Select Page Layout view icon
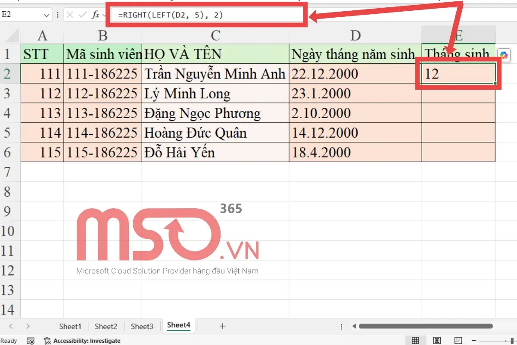The height and width of the screenshot is (345, 517). tap(437, 340)
